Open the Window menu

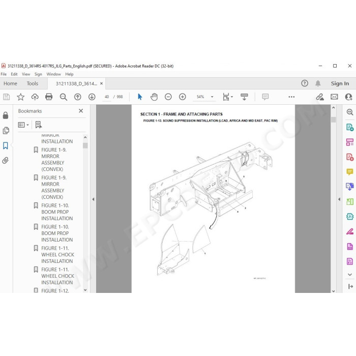(x=53, y=74)
